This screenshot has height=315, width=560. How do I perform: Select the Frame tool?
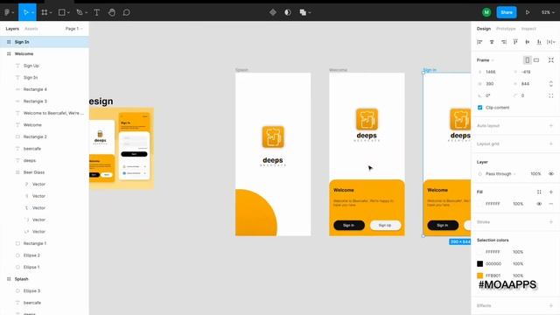point(45,12)
